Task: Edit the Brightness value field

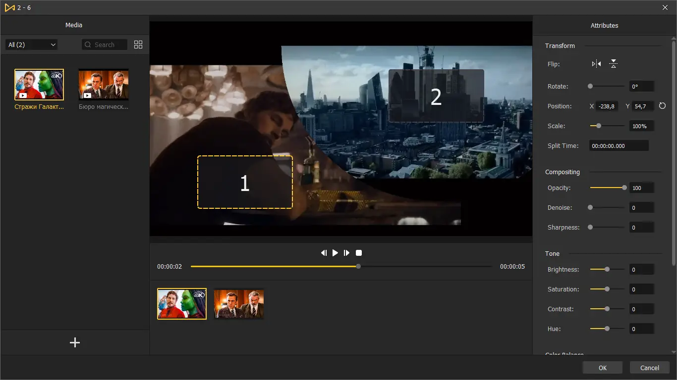Action: [x=642, y=269]
